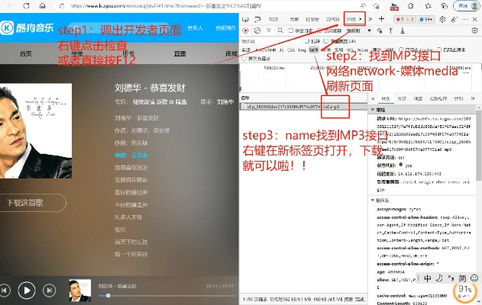Open the Timing tab in request details

pyautogui.click(x=458, y=98)
